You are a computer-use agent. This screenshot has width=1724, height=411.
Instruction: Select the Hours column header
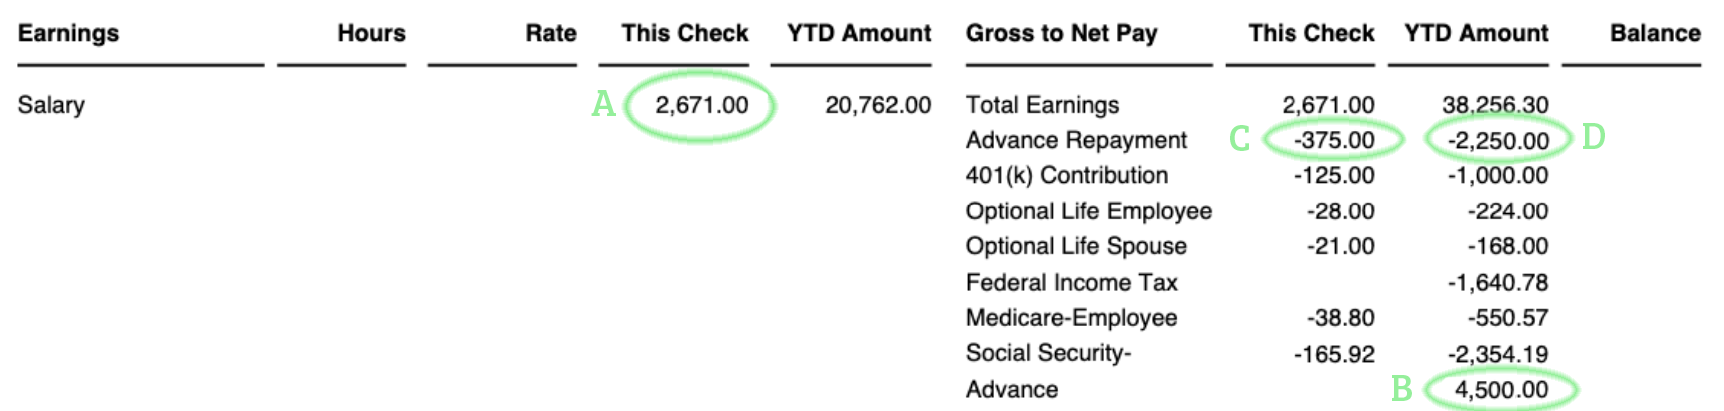(371, 33)
